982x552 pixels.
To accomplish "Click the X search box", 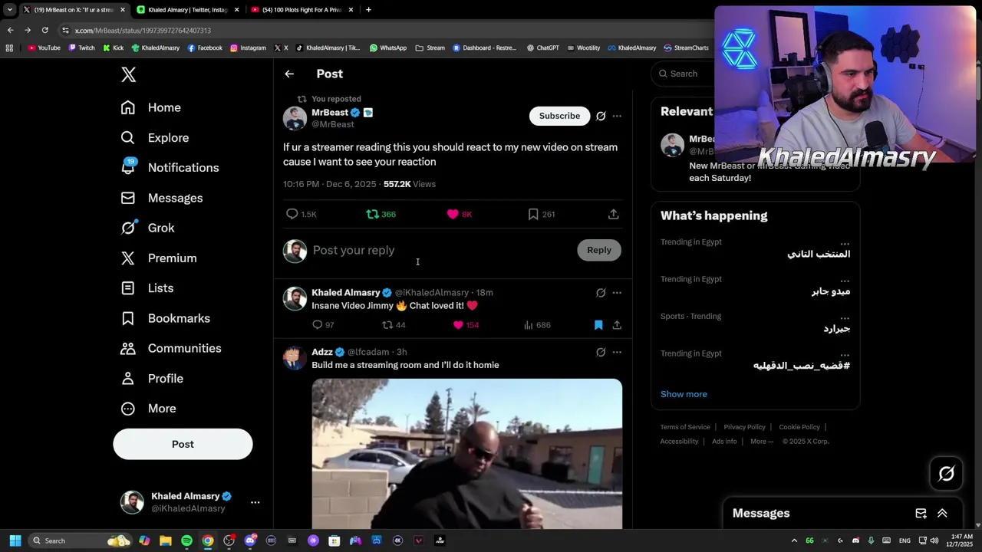I will click(x=684, y=74).
